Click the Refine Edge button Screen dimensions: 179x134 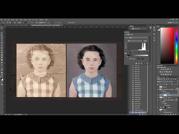pos(71,23)
